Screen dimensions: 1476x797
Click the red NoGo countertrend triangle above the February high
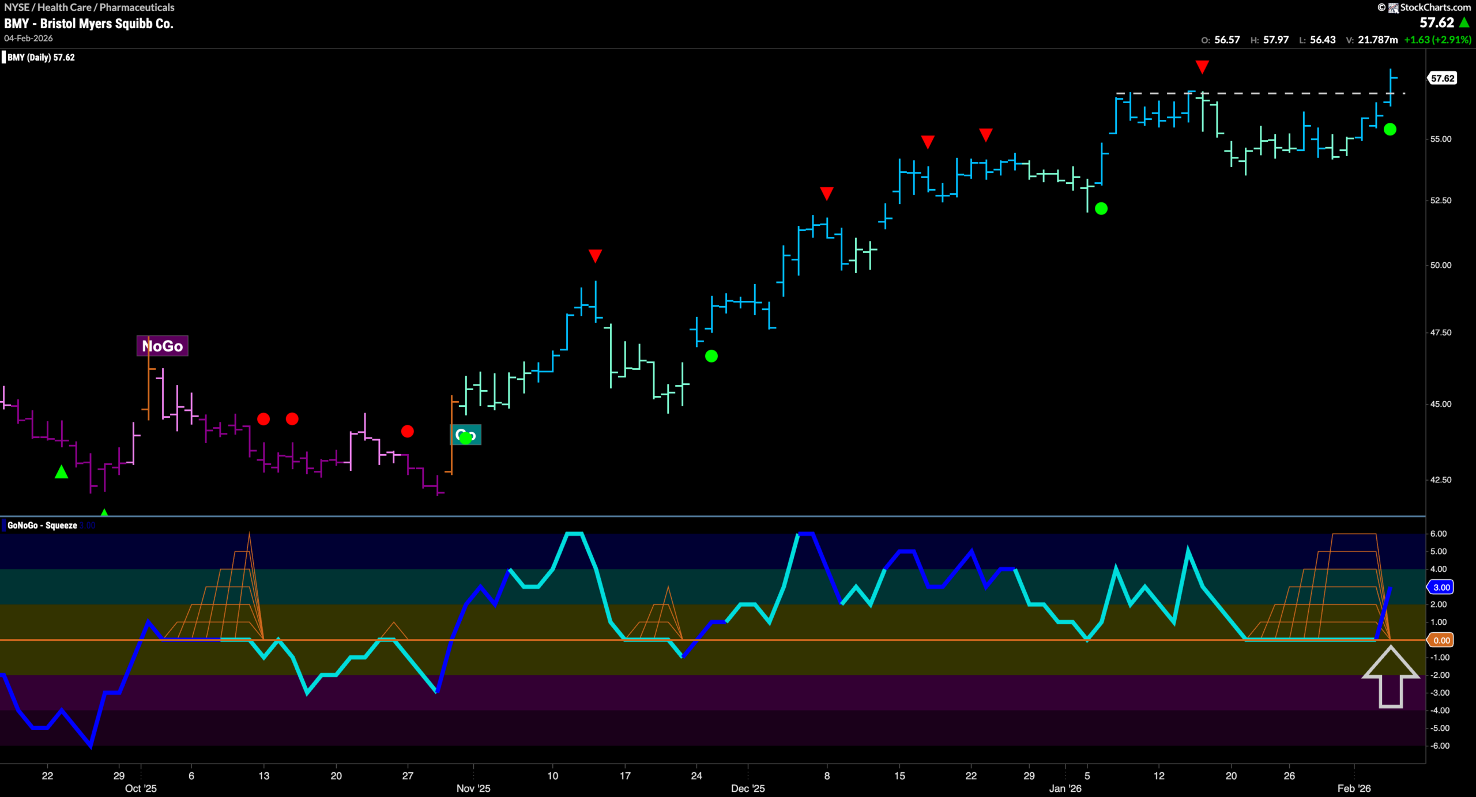1202,67
